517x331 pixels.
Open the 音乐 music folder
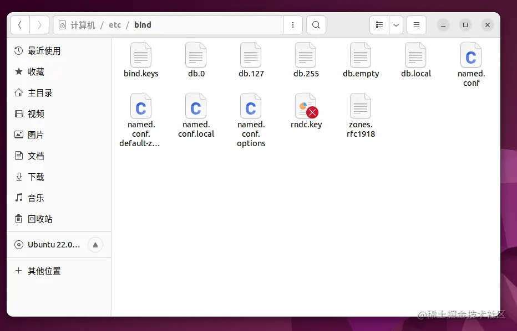[x=59, y=198]
